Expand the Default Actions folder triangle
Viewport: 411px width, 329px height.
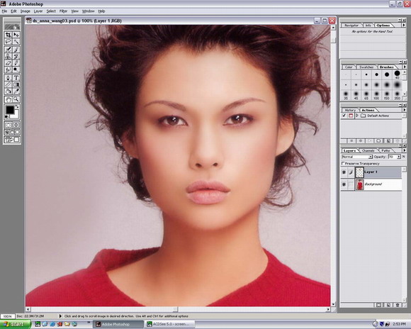click(357, 116)
